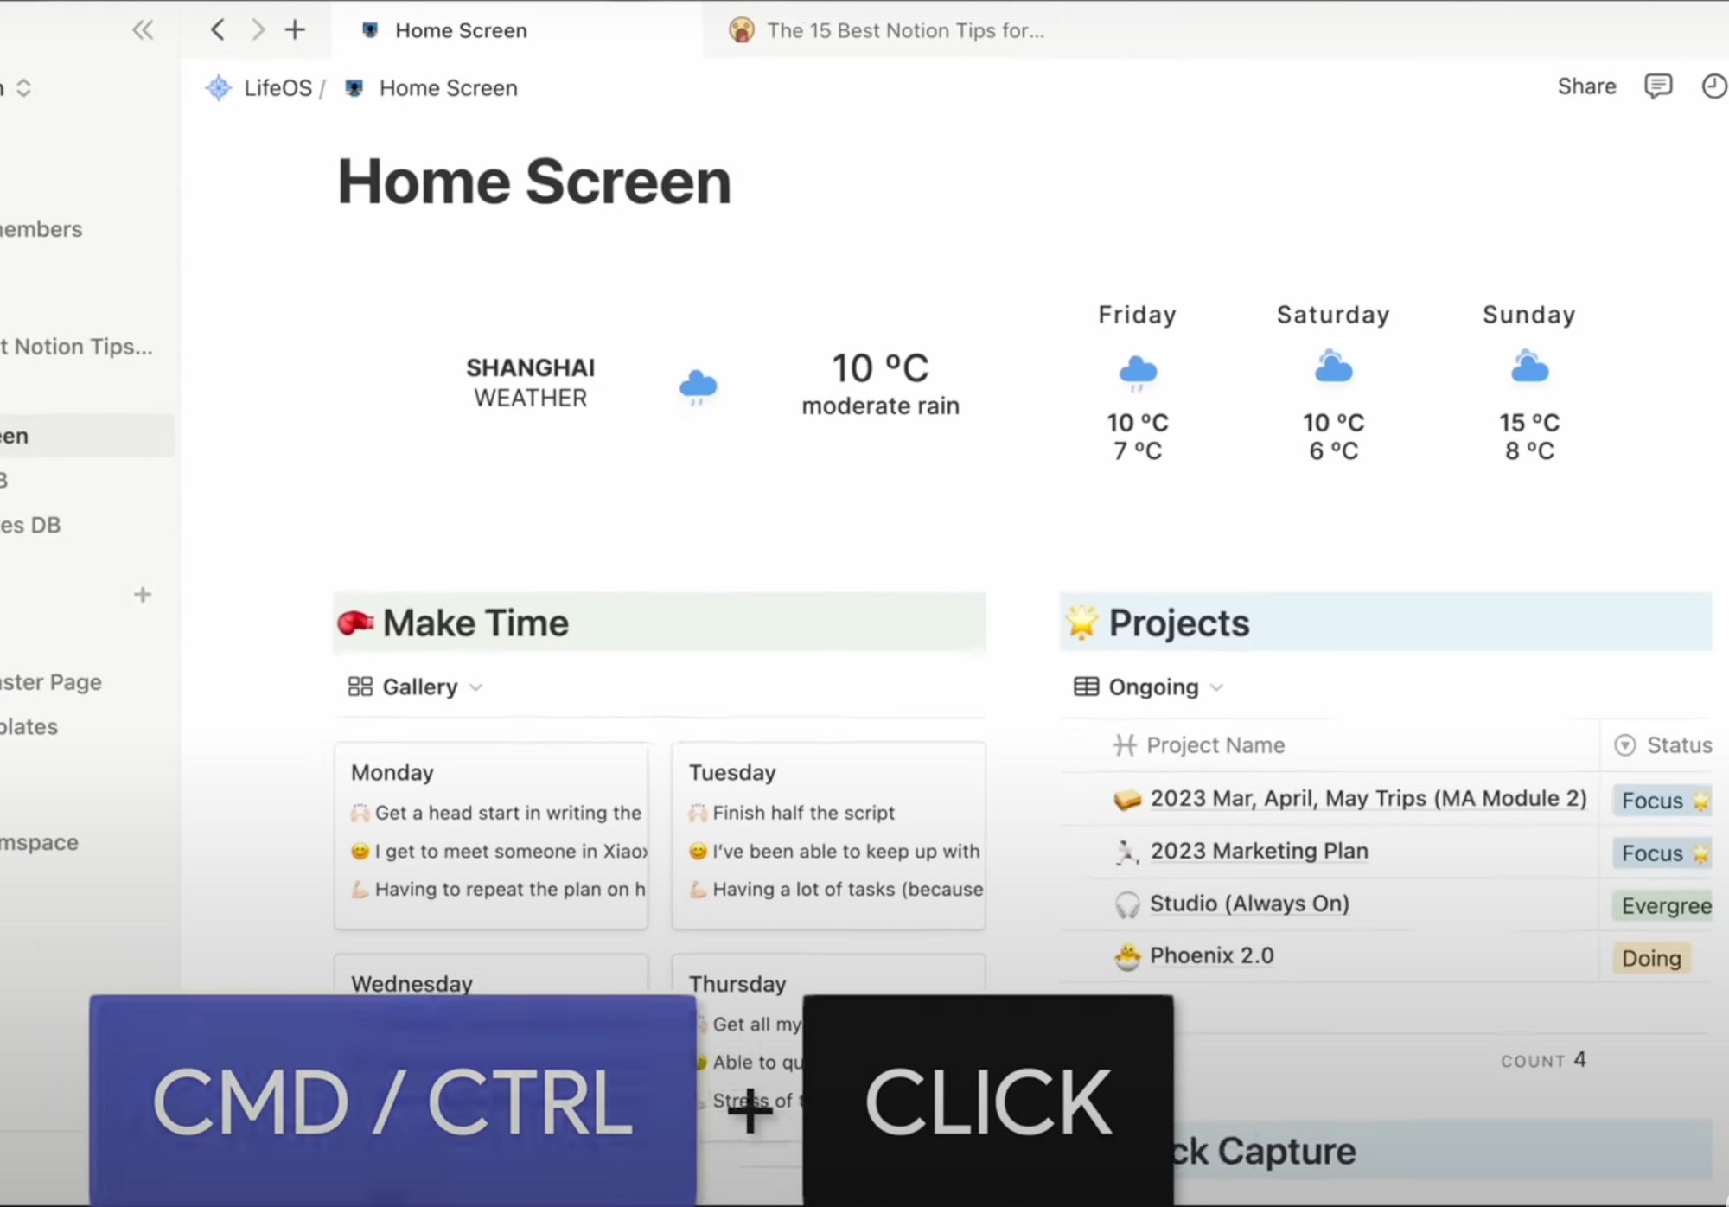Open new tab with plus icon
1729x1207 pixels.
tap(295, 30)
